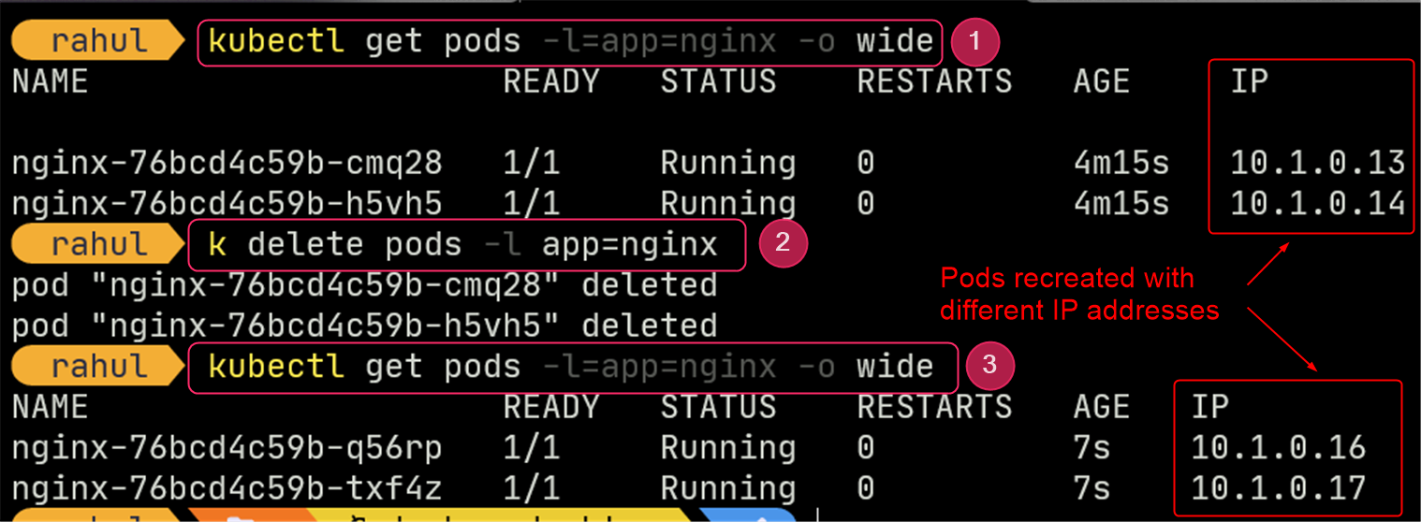This screenshot has height=522, width=1421.
Task: Click the restarts value 0 for h5vh5
Action: click(866, 204)
